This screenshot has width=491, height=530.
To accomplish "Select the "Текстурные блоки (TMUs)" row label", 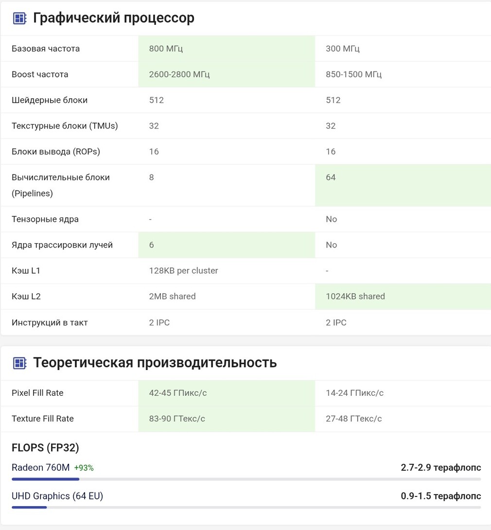I will coord(65,126).
